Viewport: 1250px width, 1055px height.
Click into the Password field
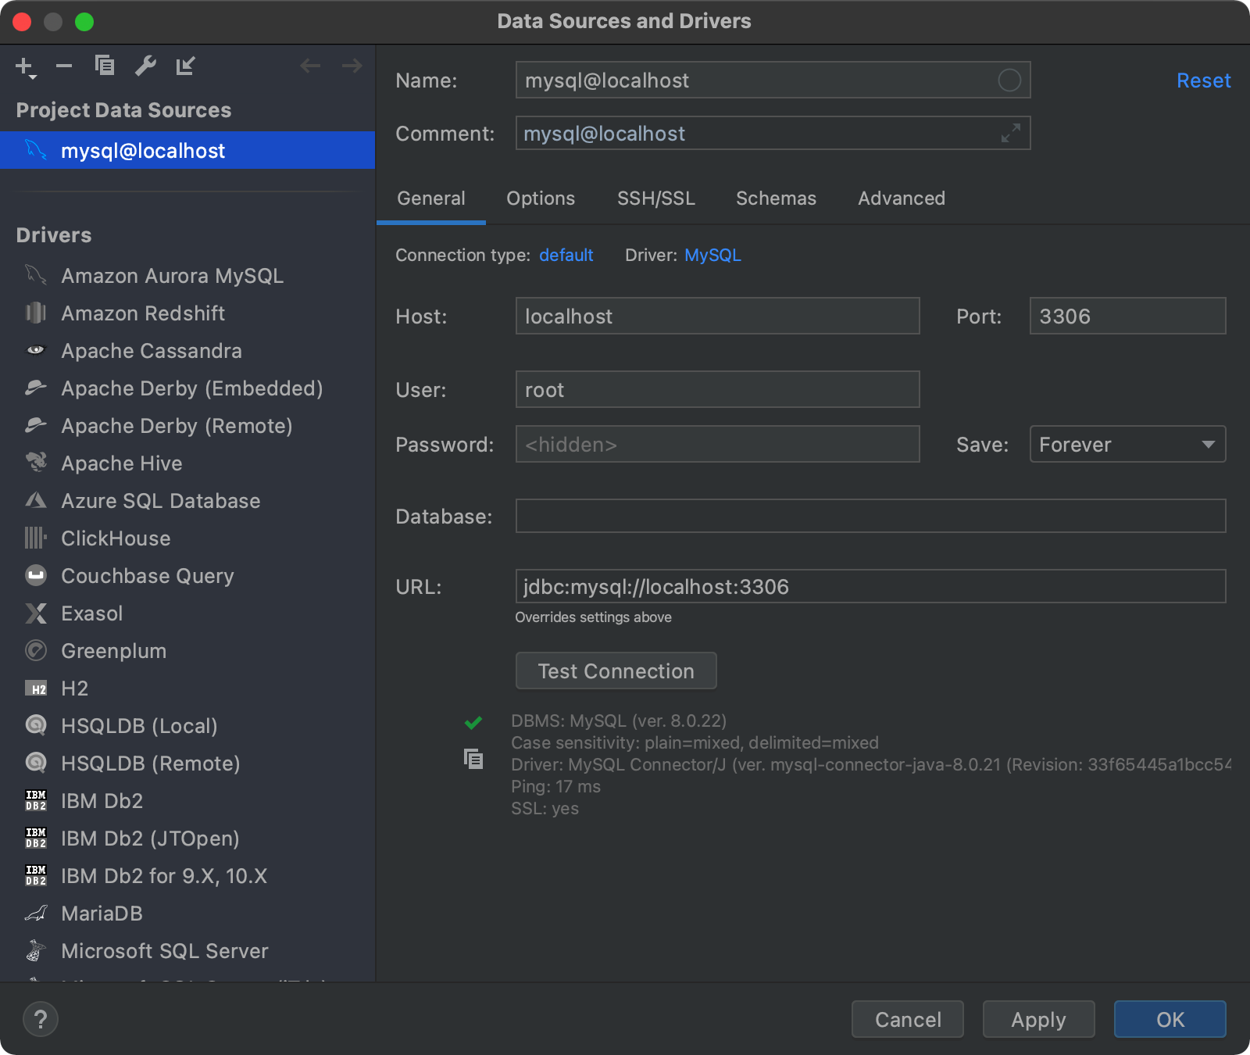pyautogui.click(x=717, y=444)
